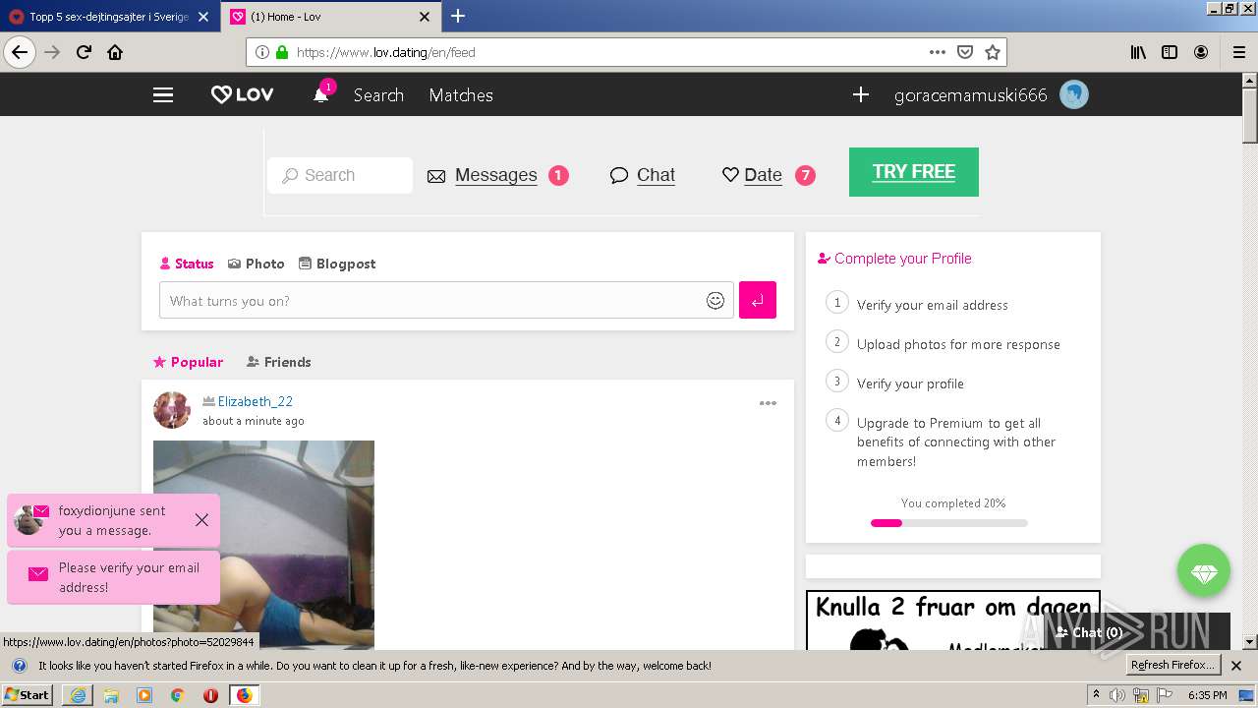The image size is (1258, 708).
Task: Bookmark this page with the star
Action: coord(993,52)
